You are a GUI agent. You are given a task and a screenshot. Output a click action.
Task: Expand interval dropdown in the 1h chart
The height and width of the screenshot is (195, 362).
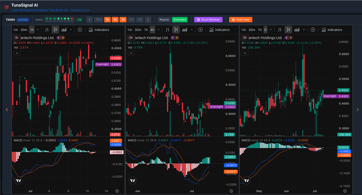click(x=38, y=30)
